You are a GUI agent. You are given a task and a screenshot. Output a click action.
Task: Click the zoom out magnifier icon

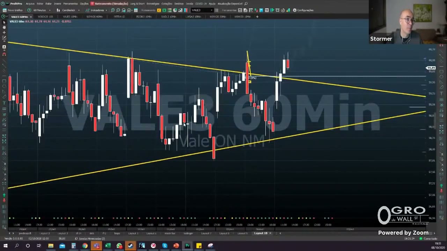118,10
